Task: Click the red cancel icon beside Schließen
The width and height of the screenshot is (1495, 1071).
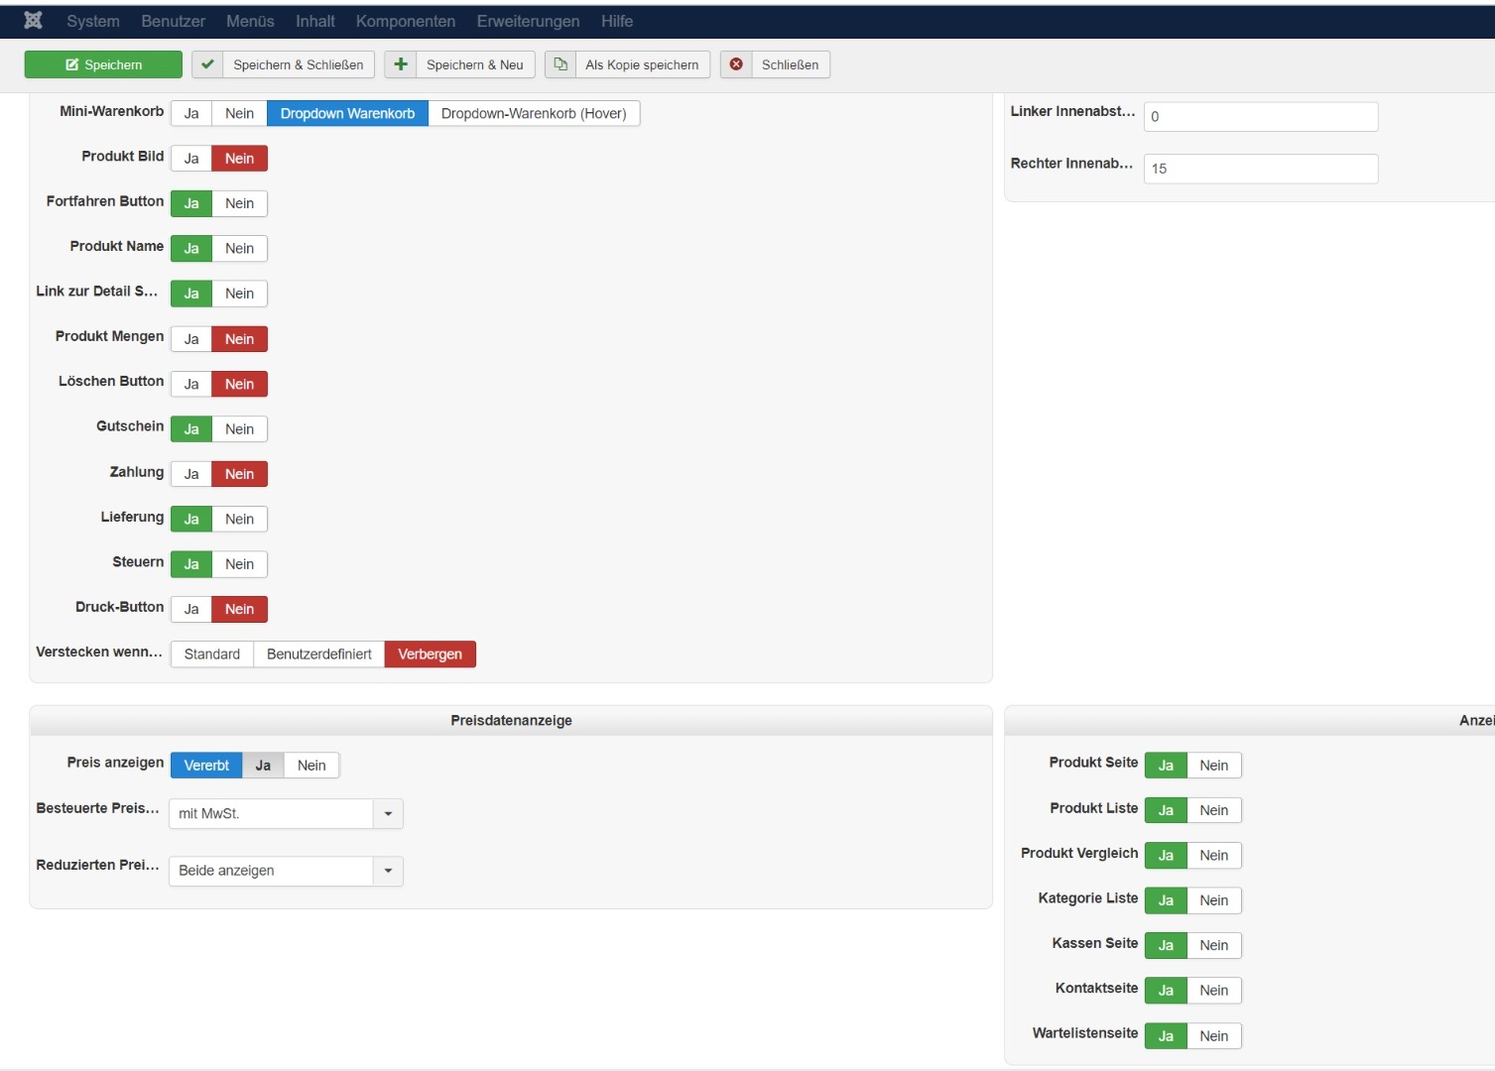Action: pos(736,64)
